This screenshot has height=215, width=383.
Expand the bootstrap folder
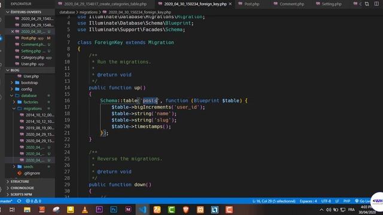click(x=29, y=82)
